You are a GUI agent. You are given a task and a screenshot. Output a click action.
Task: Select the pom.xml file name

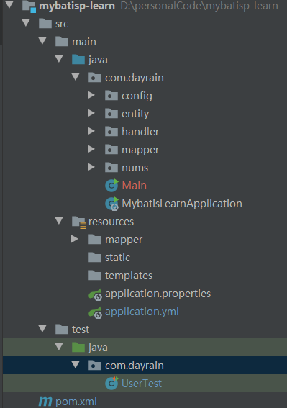[76, 402]
